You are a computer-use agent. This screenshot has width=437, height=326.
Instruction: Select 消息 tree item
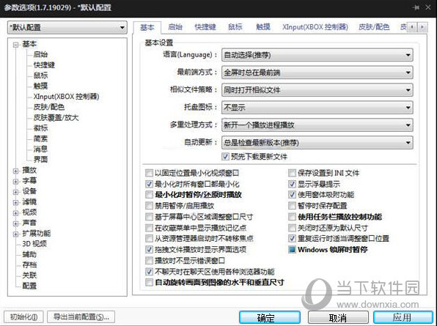point(40,149)
